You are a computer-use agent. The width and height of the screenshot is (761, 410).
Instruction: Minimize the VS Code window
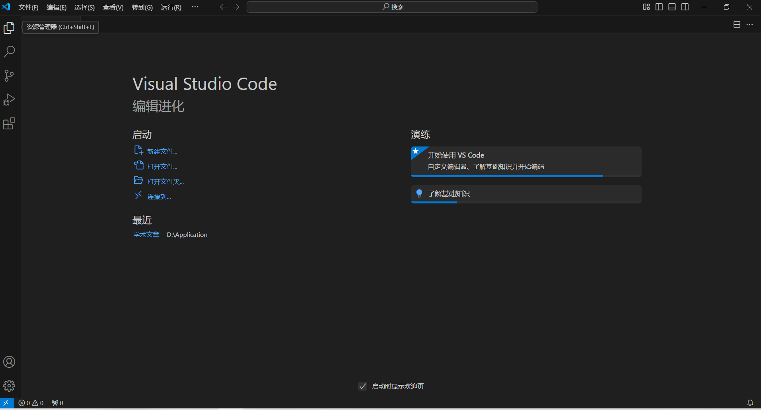click(704, 7)
